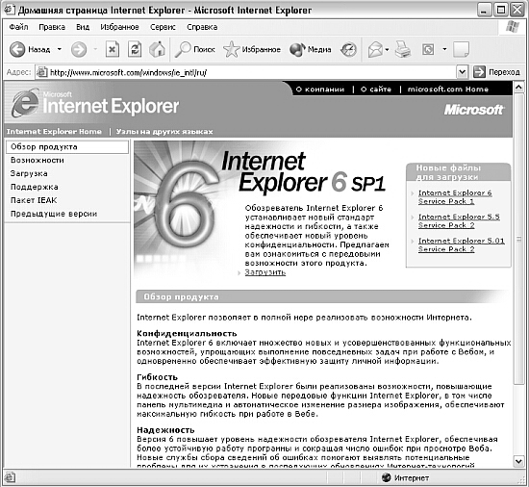
Task: Click the Refresh page toolbar icon
Action: (135, 50)
